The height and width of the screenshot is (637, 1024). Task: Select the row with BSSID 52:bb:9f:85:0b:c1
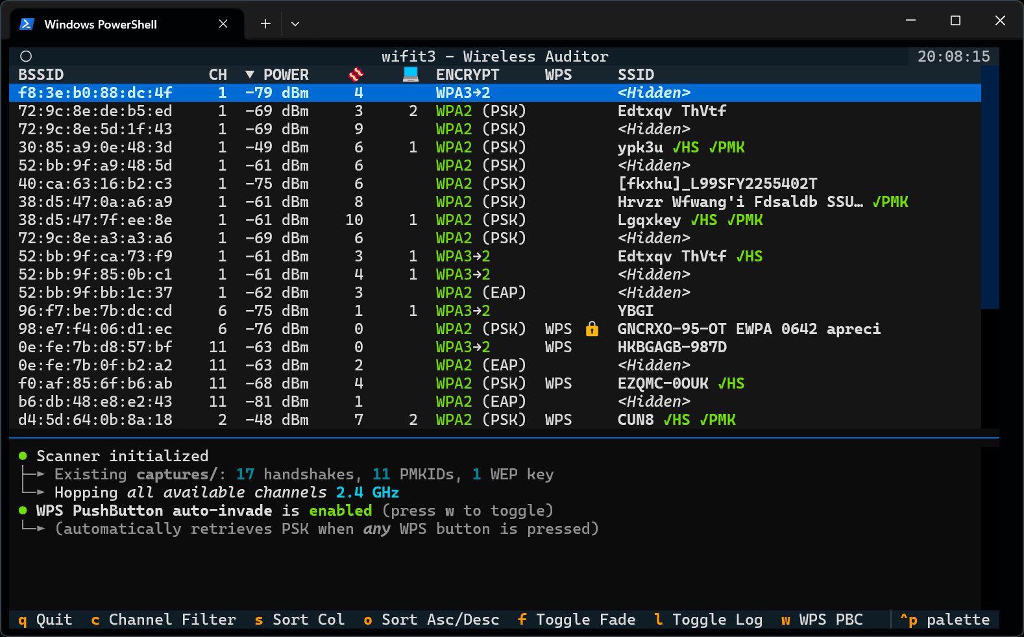pos(495,274)
